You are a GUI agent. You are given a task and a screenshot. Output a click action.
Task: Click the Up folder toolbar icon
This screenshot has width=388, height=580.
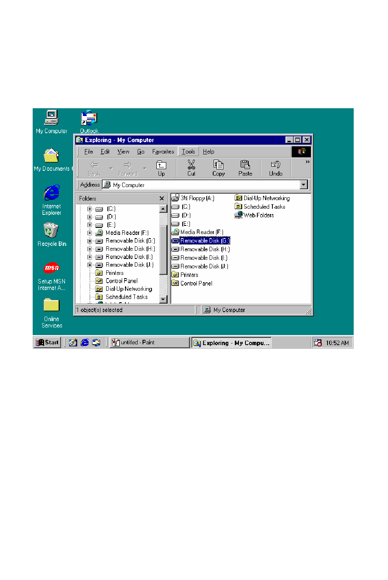161,168
